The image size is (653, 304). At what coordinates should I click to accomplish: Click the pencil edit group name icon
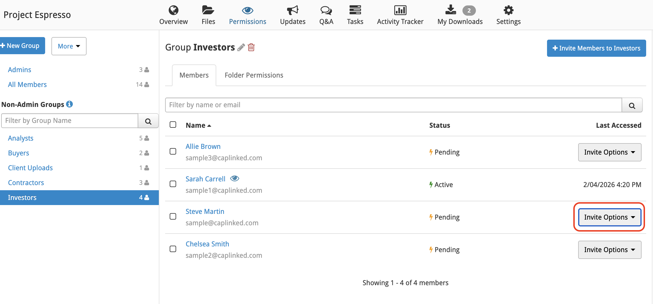click(241, 47)
